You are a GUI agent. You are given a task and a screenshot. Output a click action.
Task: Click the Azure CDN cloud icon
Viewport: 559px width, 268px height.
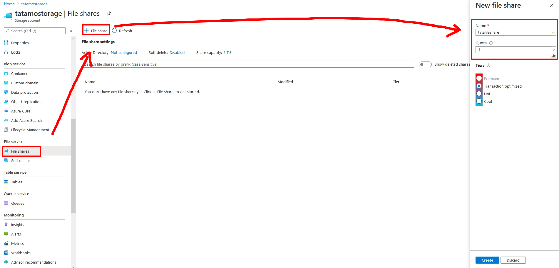pos(6,111)
